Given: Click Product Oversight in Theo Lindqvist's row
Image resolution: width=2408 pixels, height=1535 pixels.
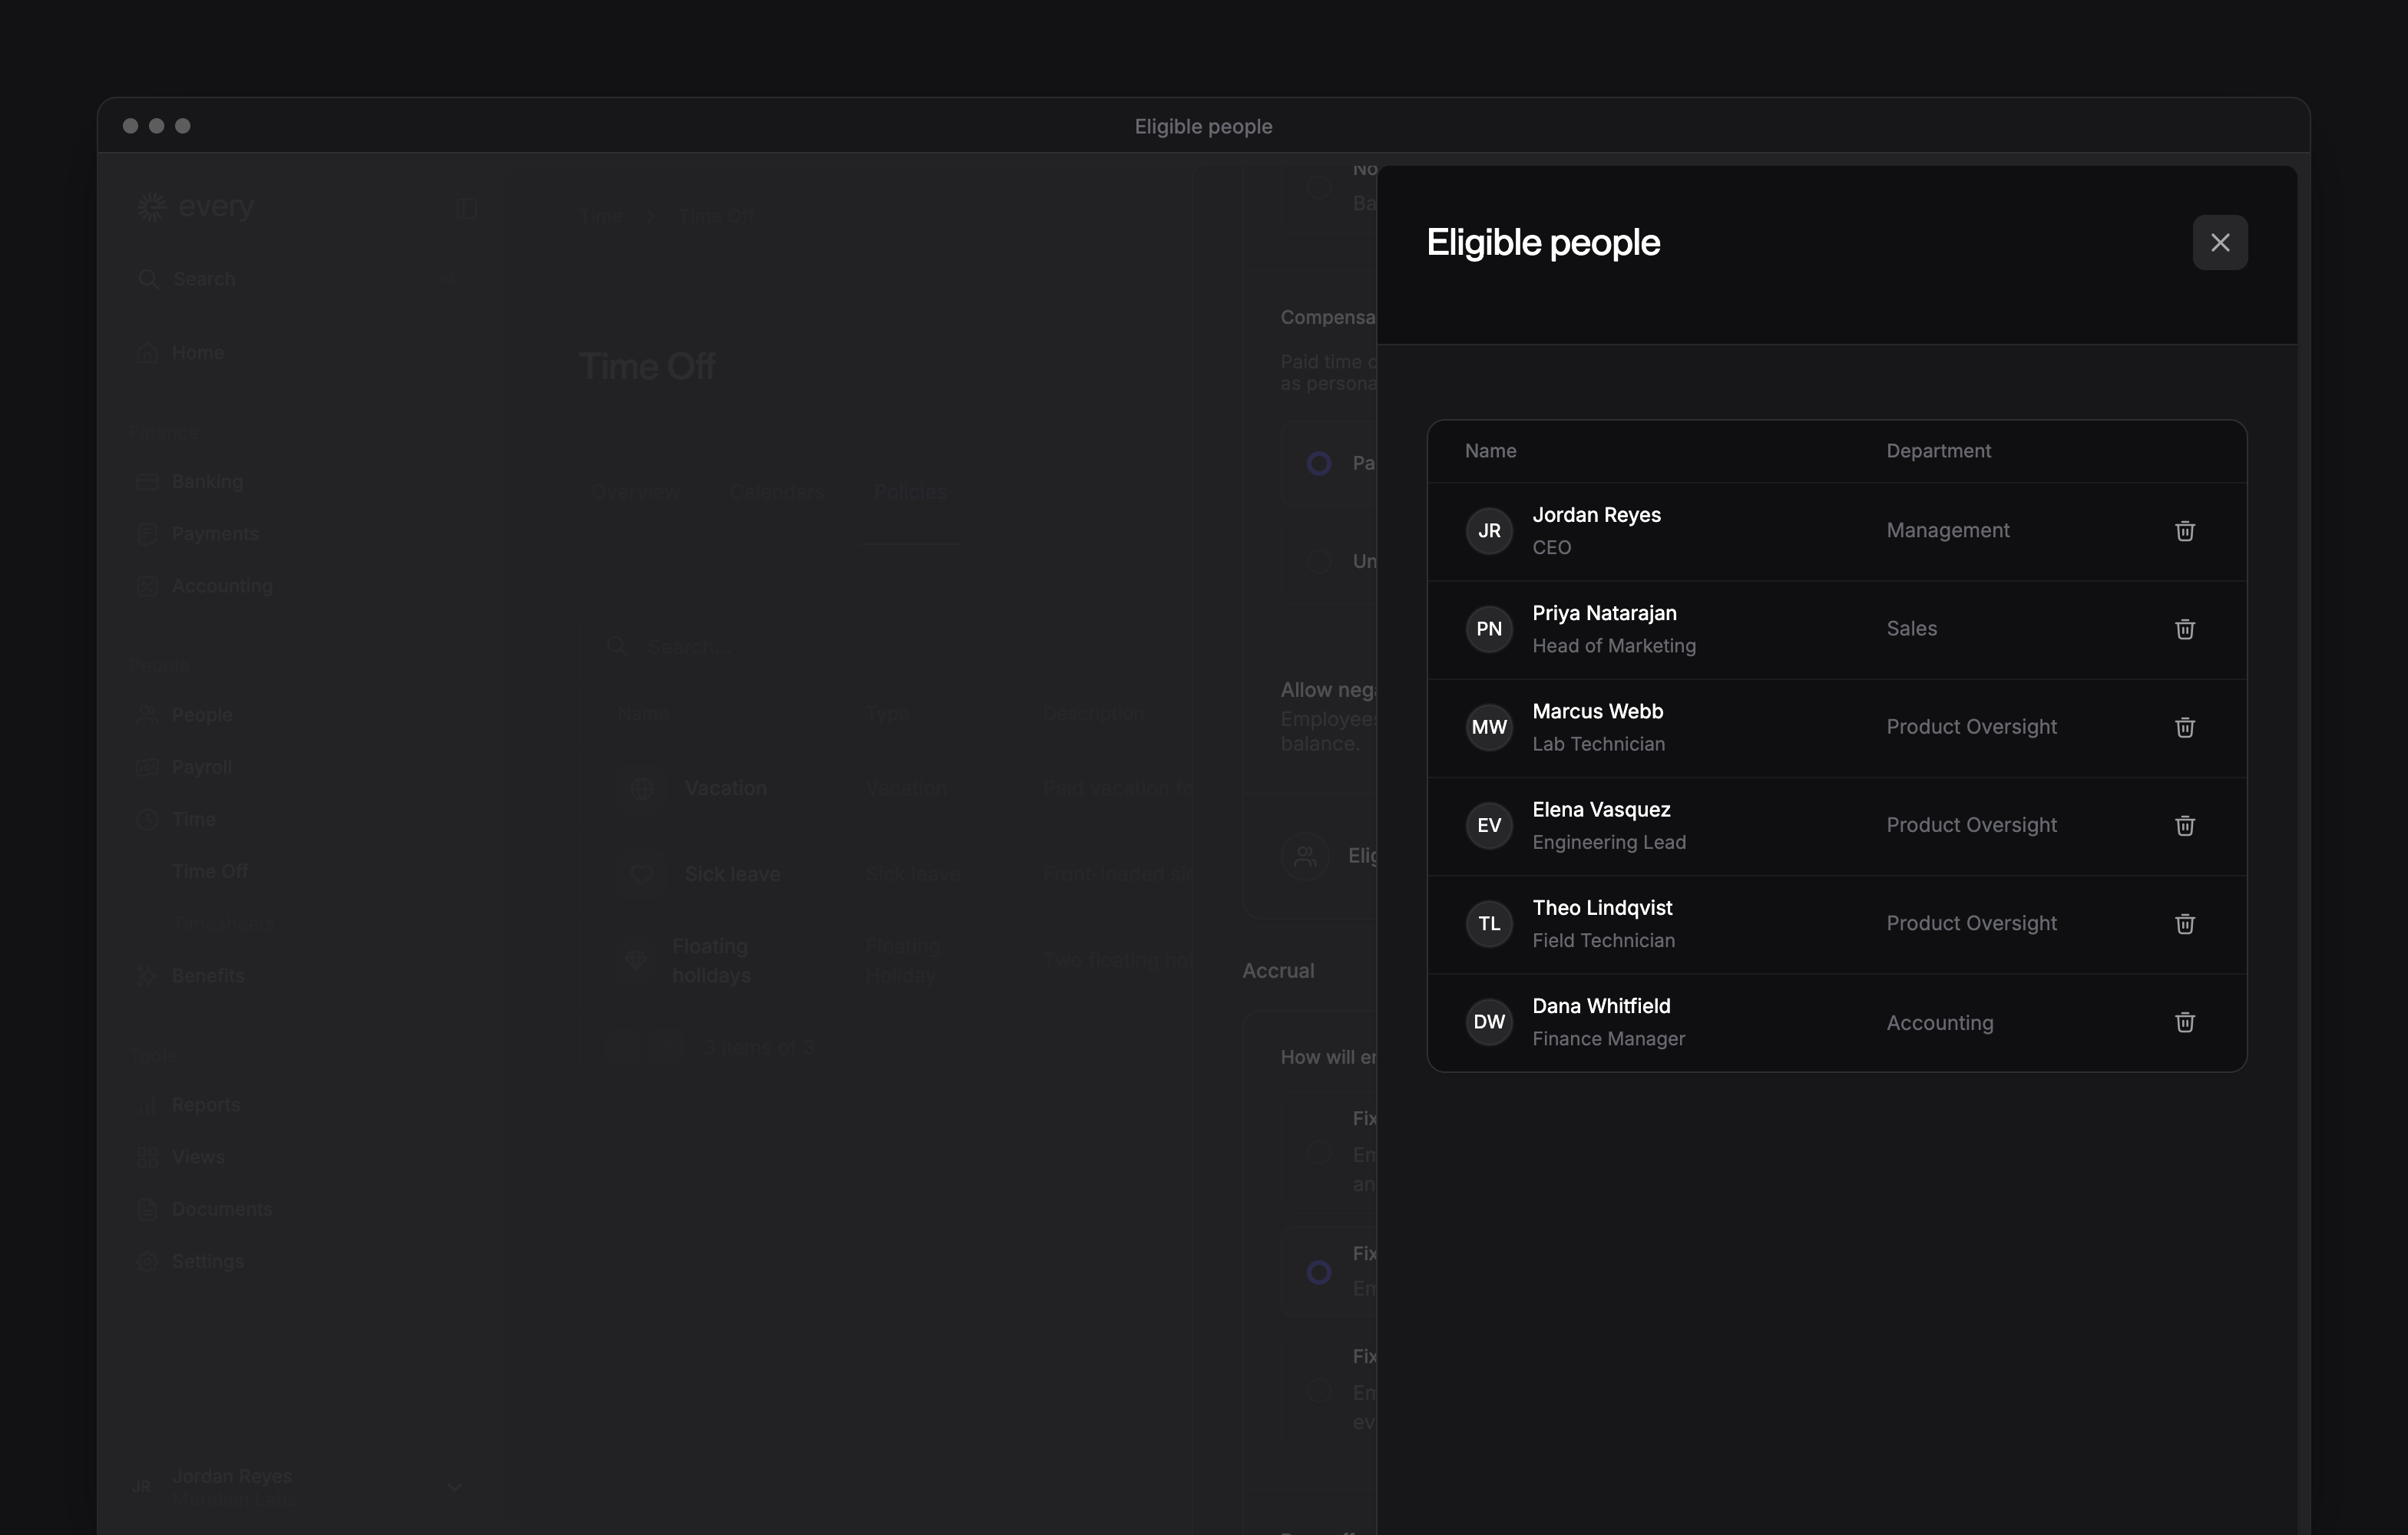Looking at the screenshot, I should (1971, 923).
